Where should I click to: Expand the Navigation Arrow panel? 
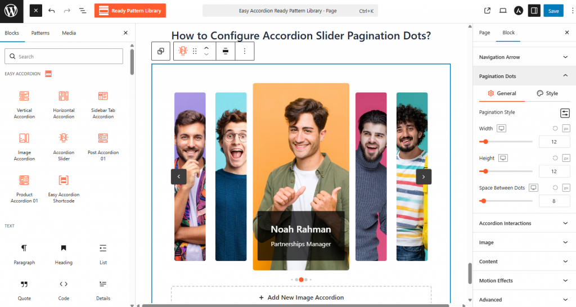[524, 57]
